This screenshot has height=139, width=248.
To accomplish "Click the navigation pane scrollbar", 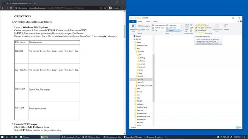I will click(153, 78).
